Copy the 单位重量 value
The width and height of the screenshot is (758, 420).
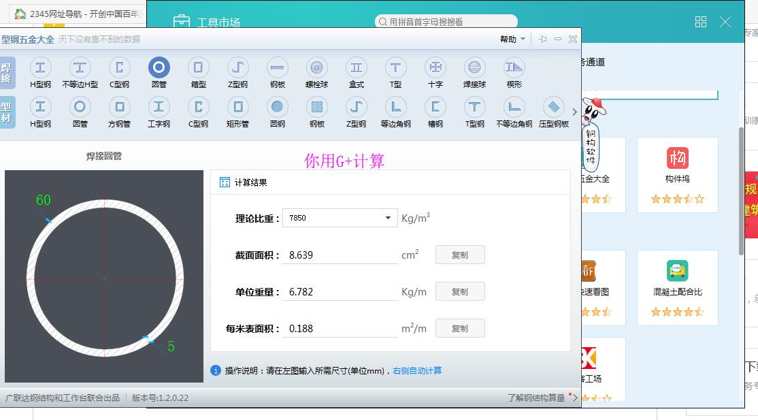(460, 292)
